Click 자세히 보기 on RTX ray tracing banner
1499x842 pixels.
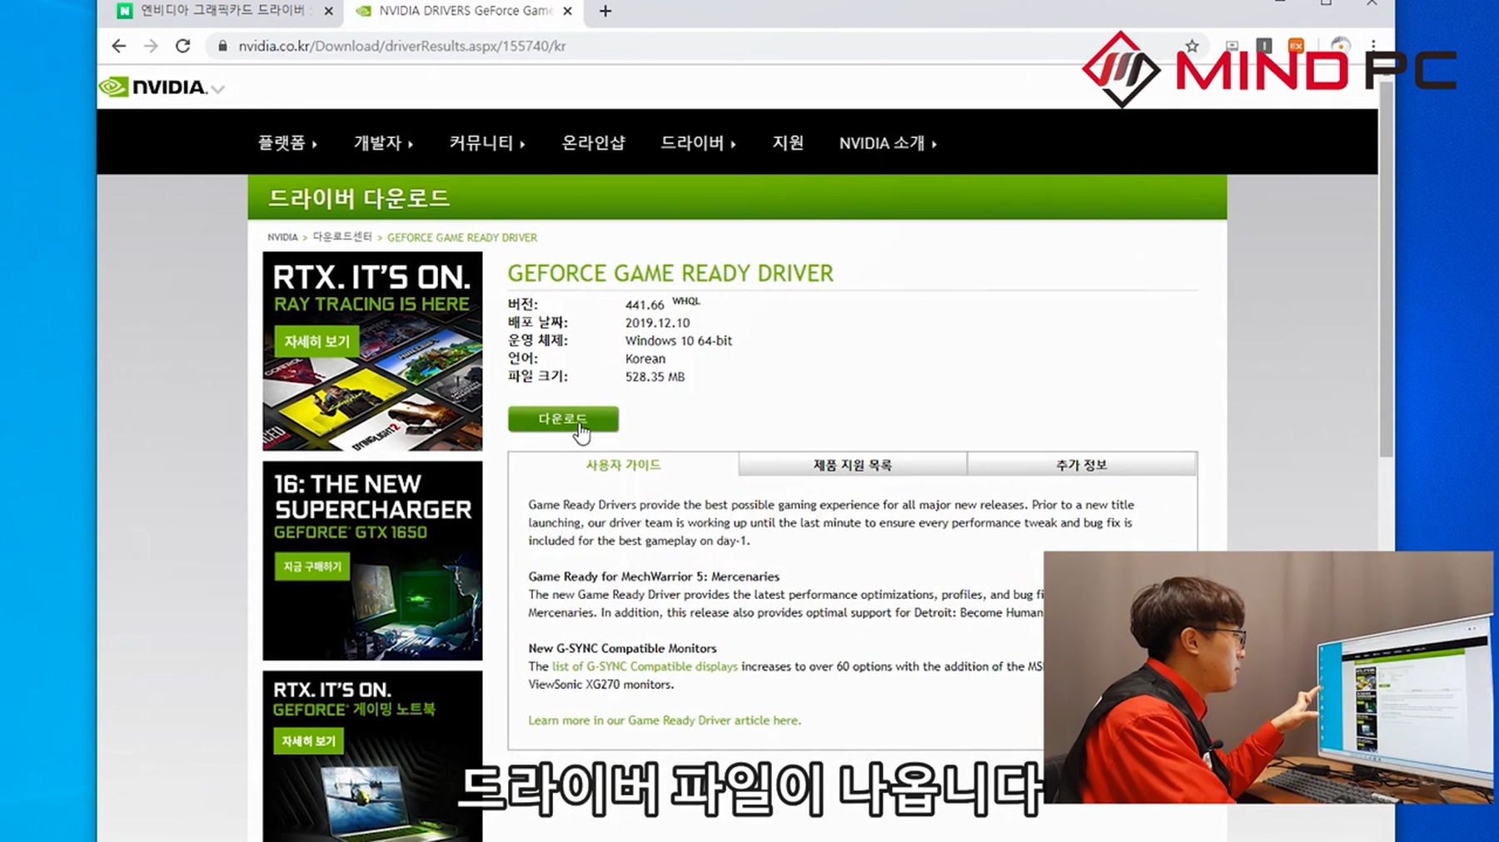[316, 341]
